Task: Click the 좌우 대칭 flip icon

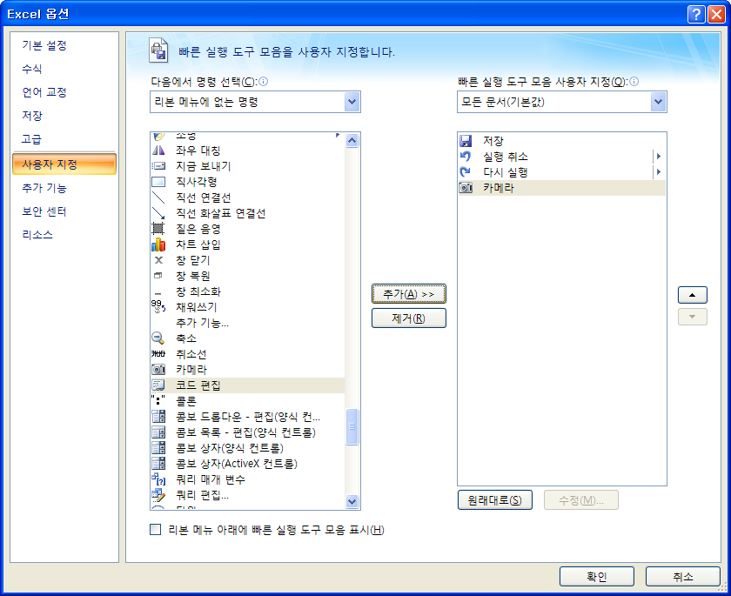Action: (x=158, y=150)
